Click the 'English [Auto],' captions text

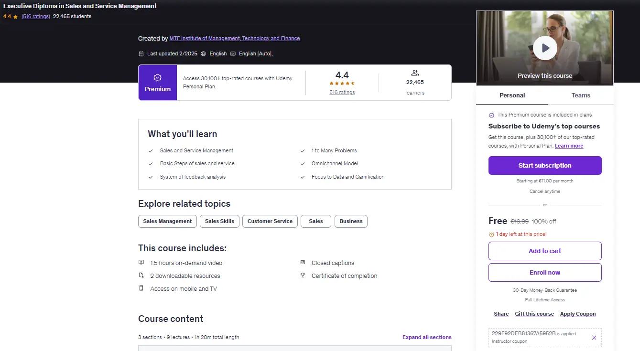coord(256,54)
